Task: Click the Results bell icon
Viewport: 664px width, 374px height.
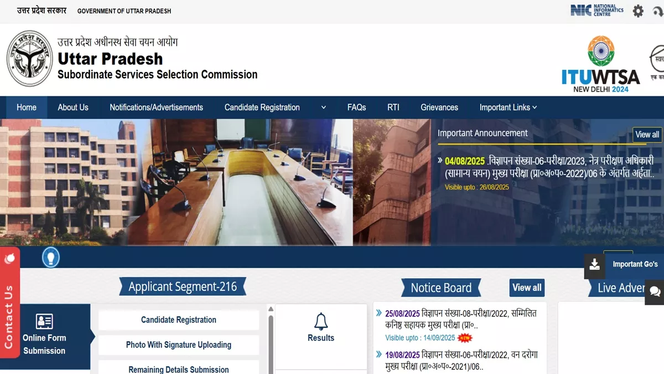Action: (321, 321)
